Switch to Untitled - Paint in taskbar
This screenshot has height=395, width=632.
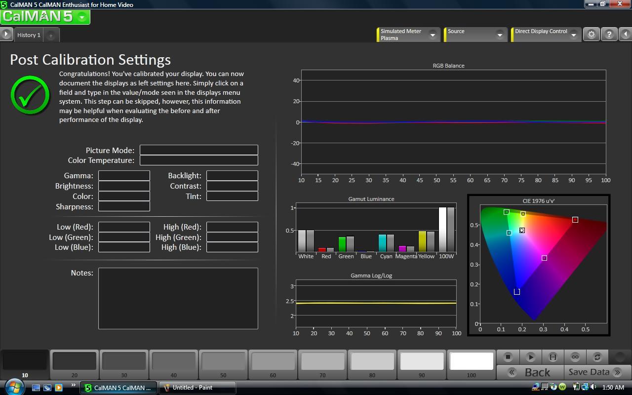coord(197,388)
